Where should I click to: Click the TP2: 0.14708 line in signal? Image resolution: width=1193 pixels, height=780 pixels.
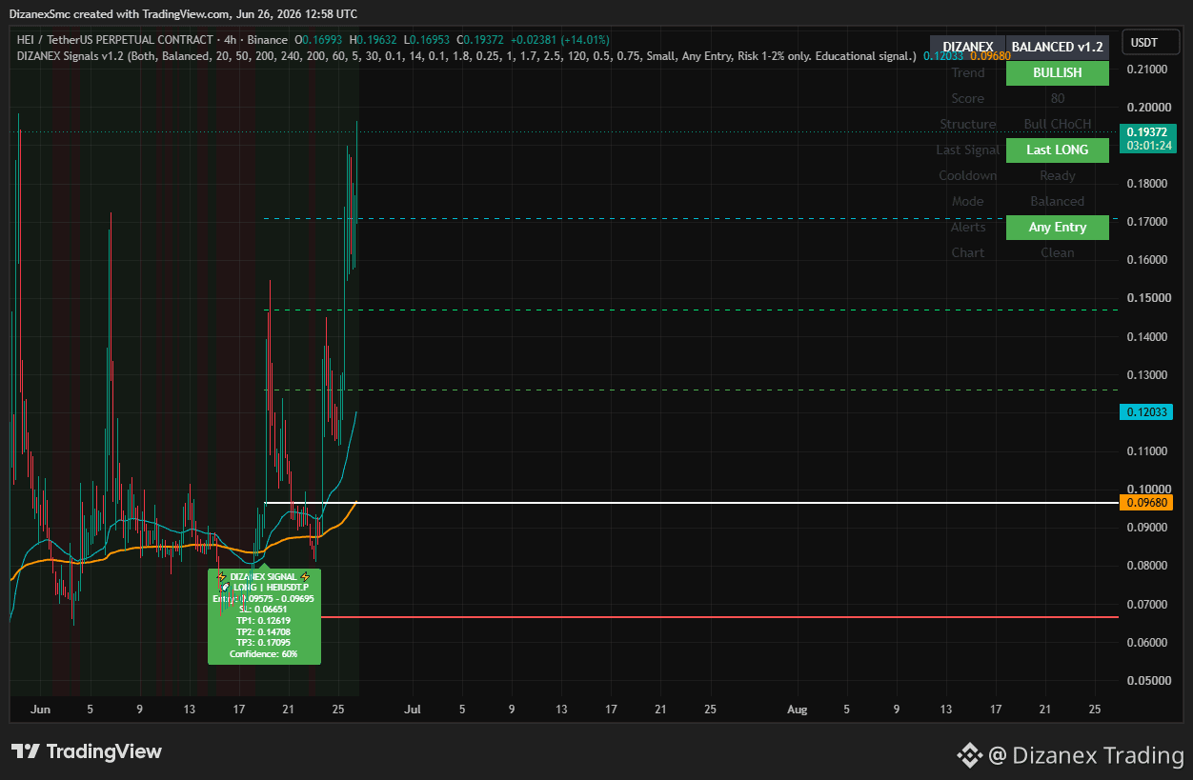[264, 631]
